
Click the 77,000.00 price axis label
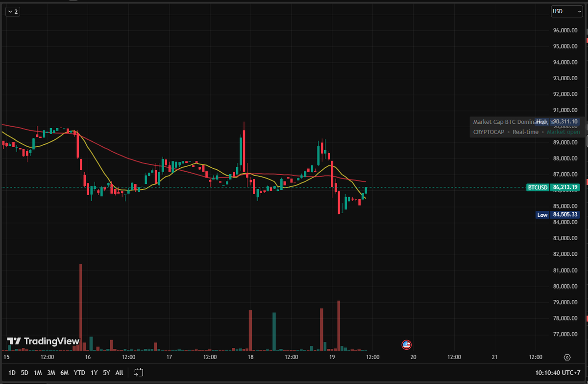coord(566,335)
